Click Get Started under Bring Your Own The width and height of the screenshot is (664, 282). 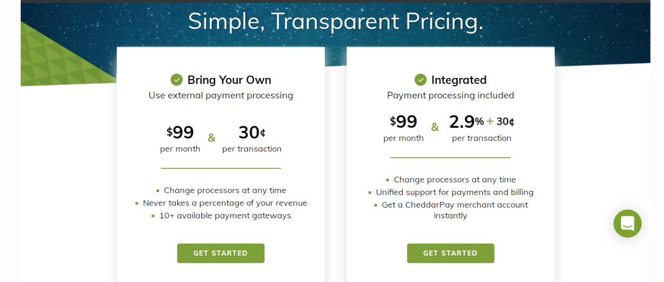221,253
